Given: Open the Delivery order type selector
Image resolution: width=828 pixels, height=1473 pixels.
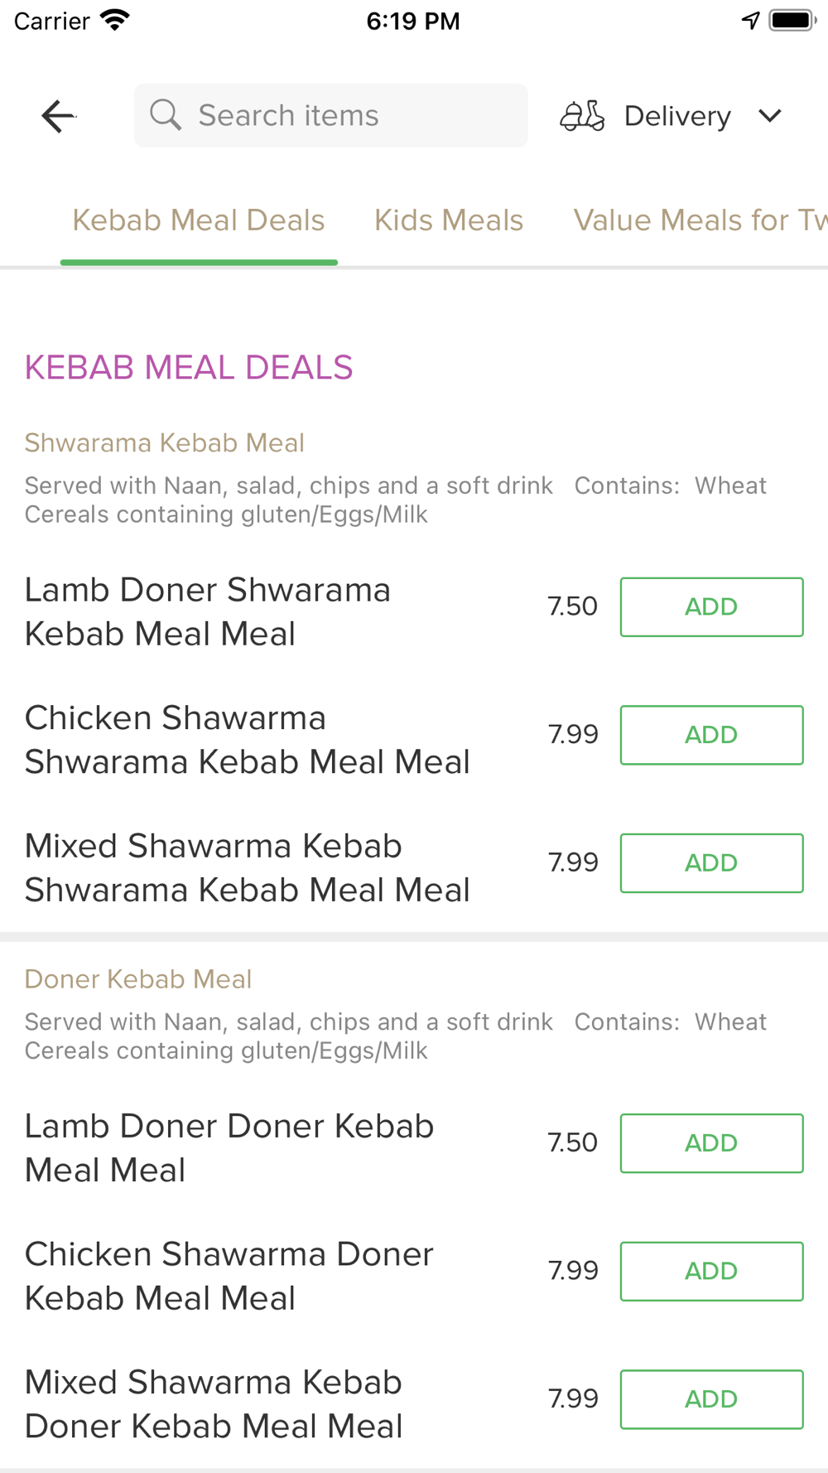Looking at the screenshot, I should point(677,116).
